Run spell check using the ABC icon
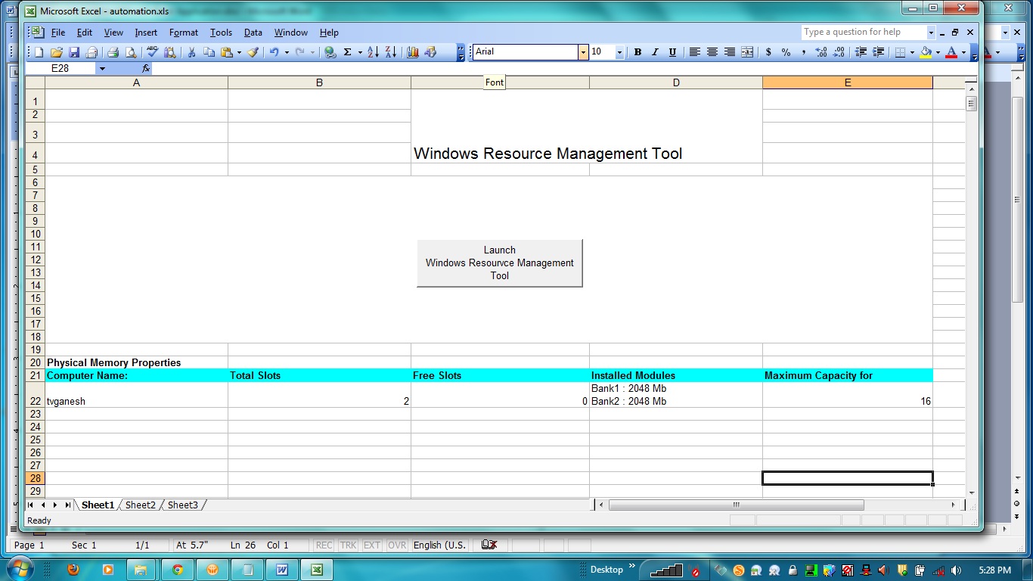Screen dimensions: 1033x581 tap(152, 51)
